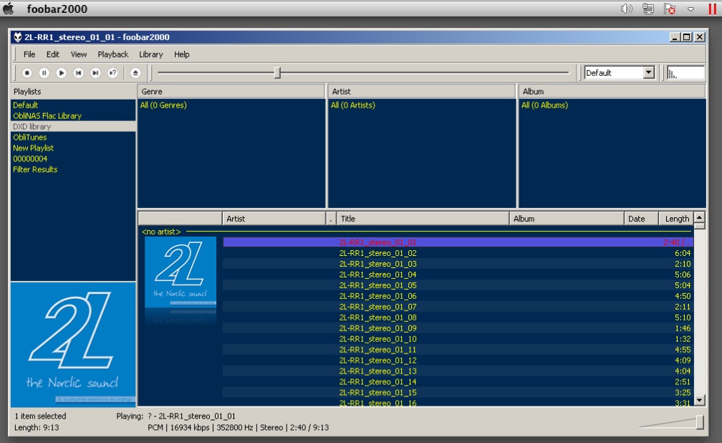Select track 2L-RR1_stereo_01_08
The width and height of the screenshot is (722, 443).
458,317
